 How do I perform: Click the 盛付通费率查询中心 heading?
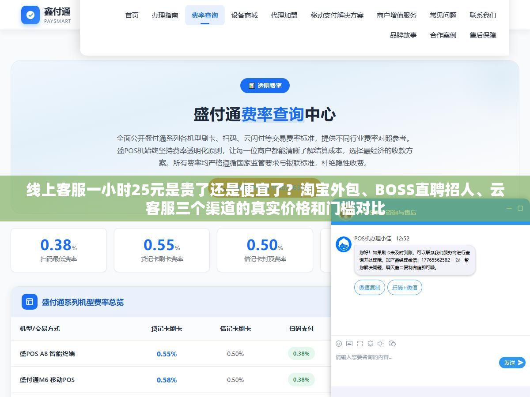point(265,115)
